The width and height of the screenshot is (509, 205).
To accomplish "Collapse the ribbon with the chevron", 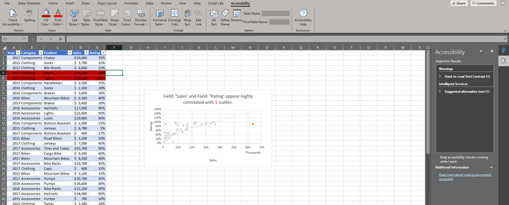I will coord(505,30).
